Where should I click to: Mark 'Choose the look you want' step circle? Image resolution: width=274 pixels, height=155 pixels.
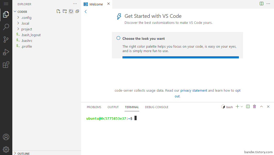click(118, 38)
